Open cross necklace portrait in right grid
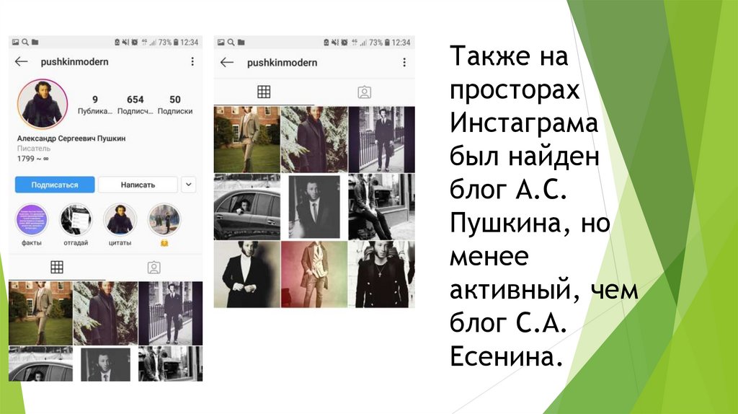Screen dimensions: 738x414 382,274
